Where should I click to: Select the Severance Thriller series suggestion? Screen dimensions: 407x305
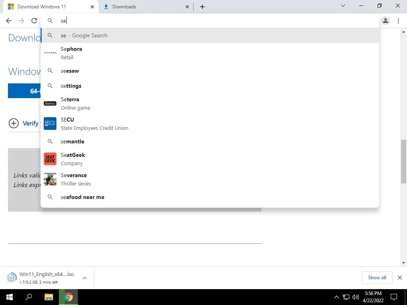[x=210, y=179]
